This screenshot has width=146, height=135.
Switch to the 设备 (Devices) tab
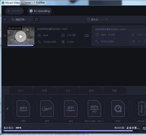68,91
